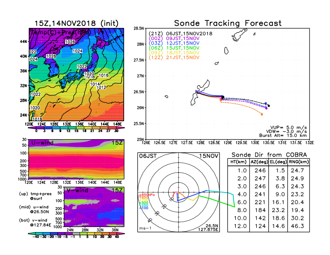Select the purple (00Z) 09JST,15NOV legend entry
The image size is (330, 255).
coord(174,38)
